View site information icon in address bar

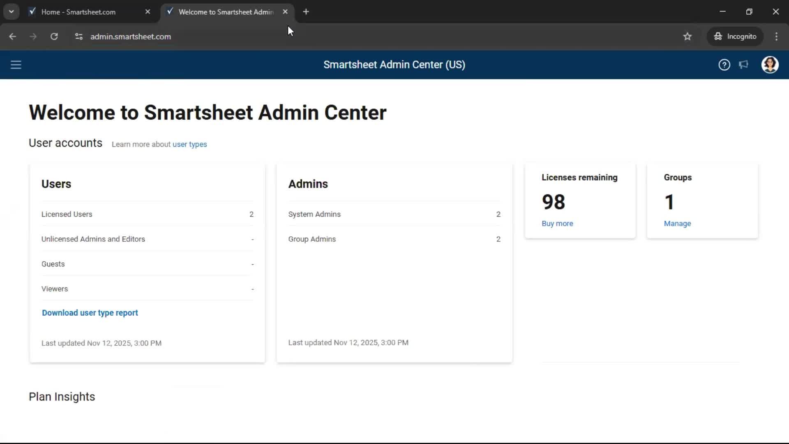pos(78,37)
